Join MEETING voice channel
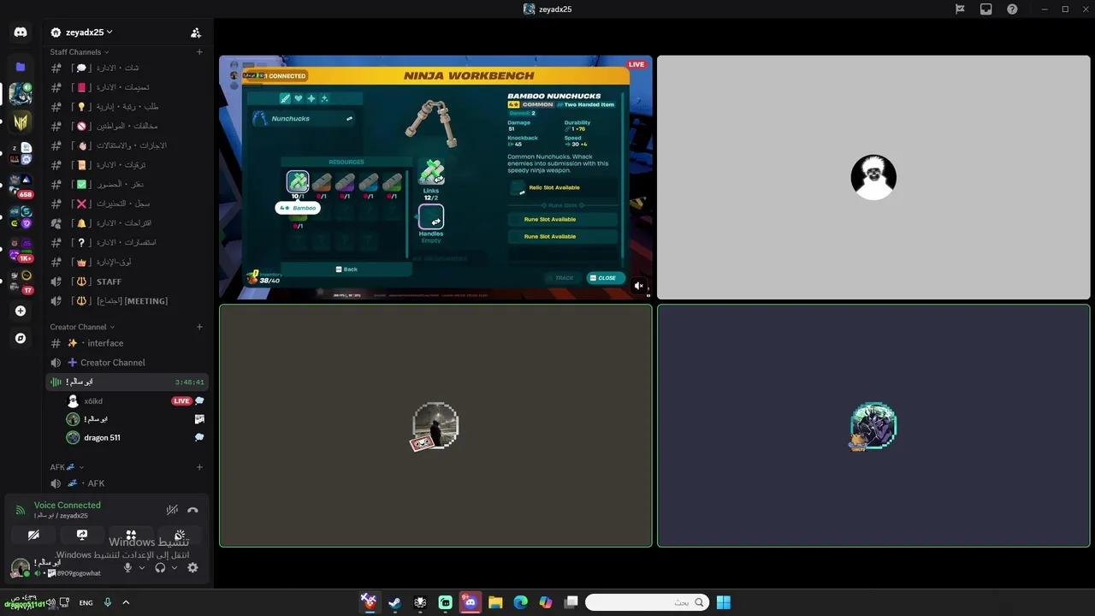 (x=127, y=301)
